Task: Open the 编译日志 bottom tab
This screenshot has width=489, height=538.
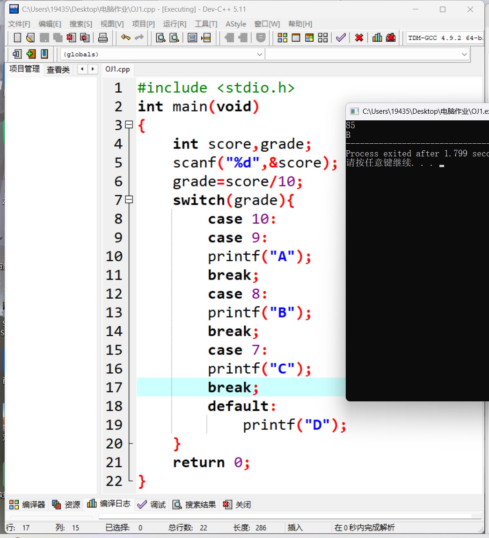Action: (109, 504)
